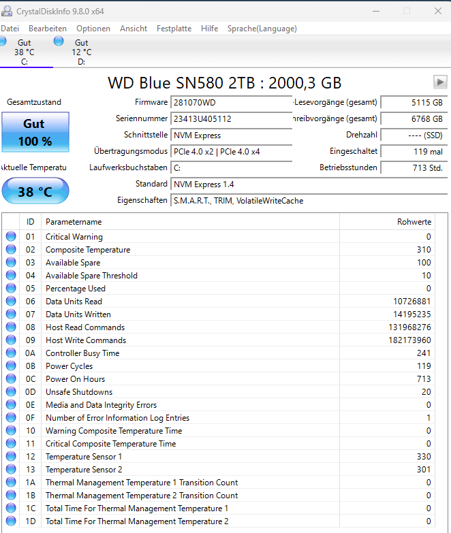Click the Eigenschaften field with S.M.A.R.T., TRIM
Image resolution: width=451 pixels, height=533 pixels.
pos(309,200)
